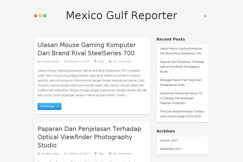Click Continue button under the SteelSeries post

[x=49, y=107]
